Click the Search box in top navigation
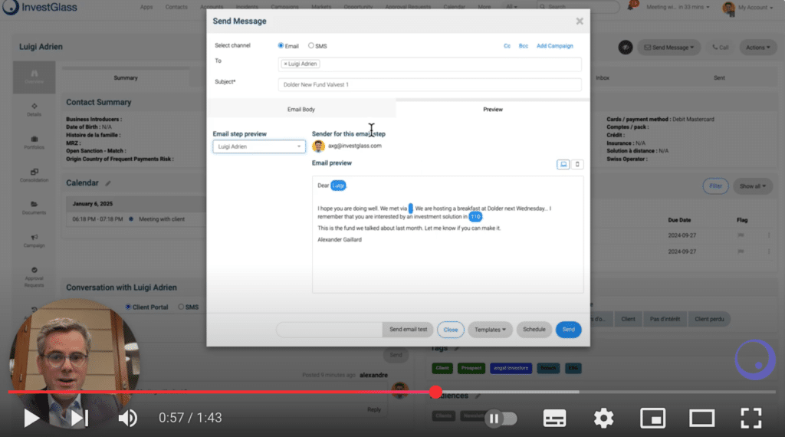The height and width of the screenshot is (437, 785). pyautogui.click(x=578, y=6)
